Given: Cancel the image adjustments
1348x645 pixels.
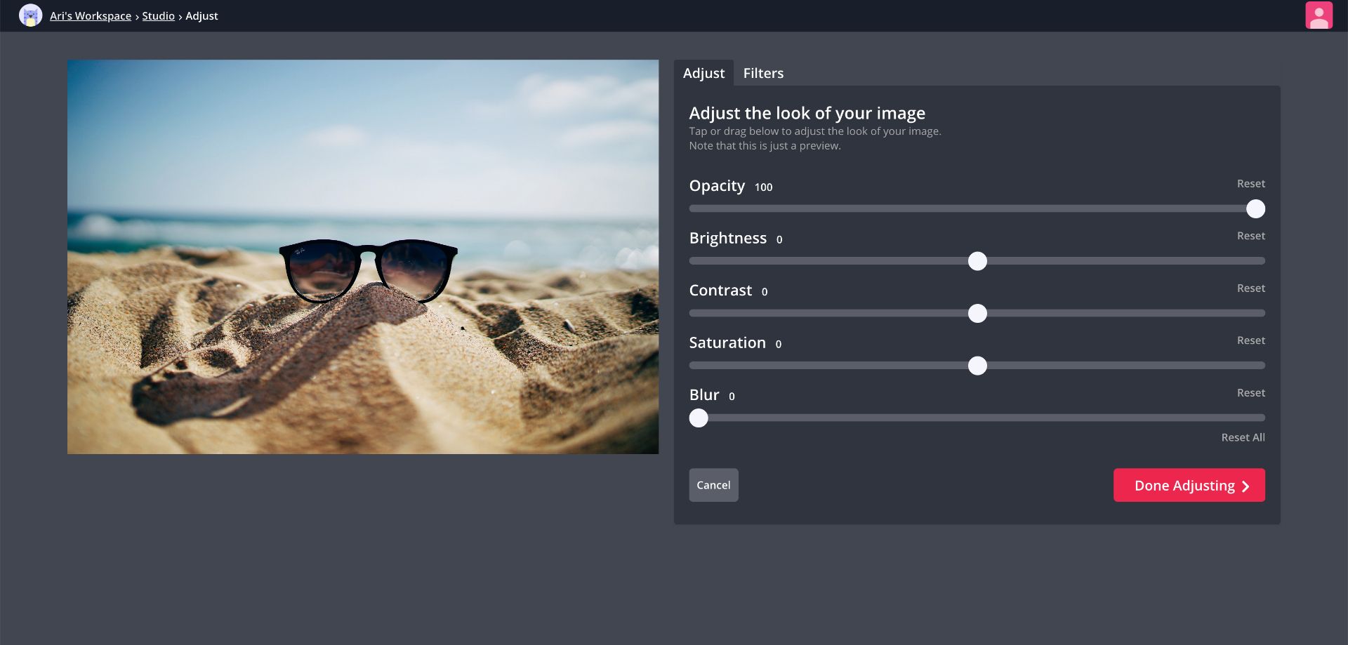Looking at the screenshot, I should pos(713,485).
